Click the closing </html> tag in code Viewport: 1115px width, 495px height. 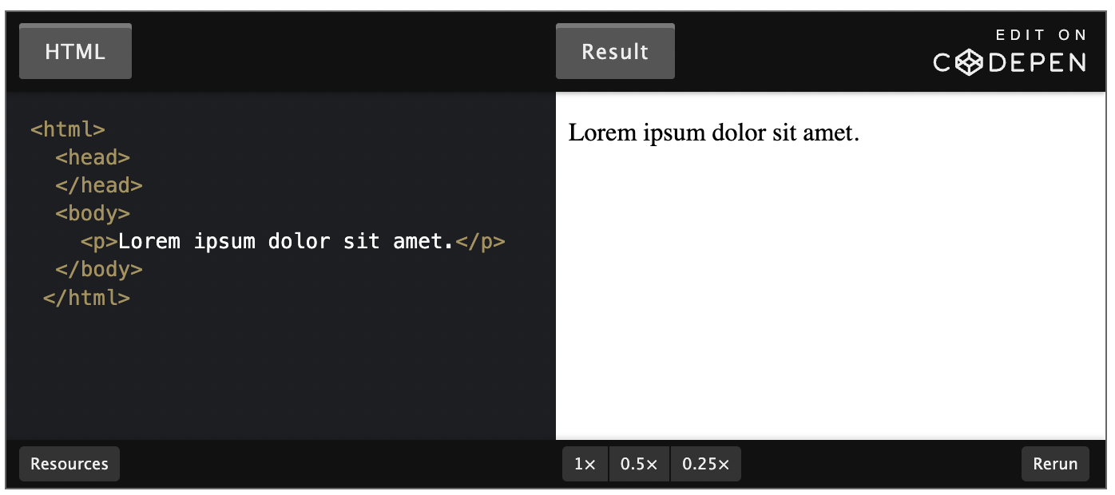[x=86, y=298]
